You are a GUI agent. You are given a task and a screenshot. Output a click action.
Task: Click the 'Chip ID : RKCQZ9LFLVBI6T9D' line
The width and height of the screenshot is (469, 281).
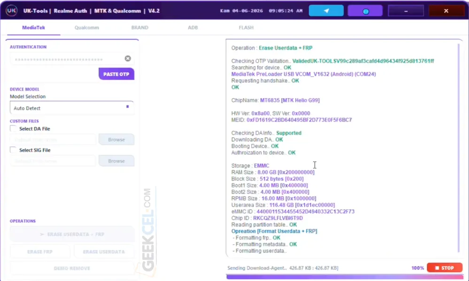[267, 218]
